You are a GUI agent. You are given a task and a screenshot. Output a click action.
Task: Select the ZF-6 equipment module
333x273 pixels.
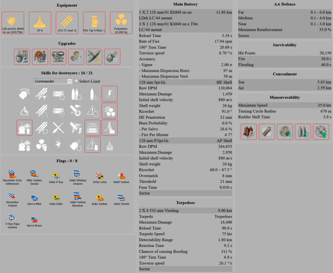click(40, 20)
